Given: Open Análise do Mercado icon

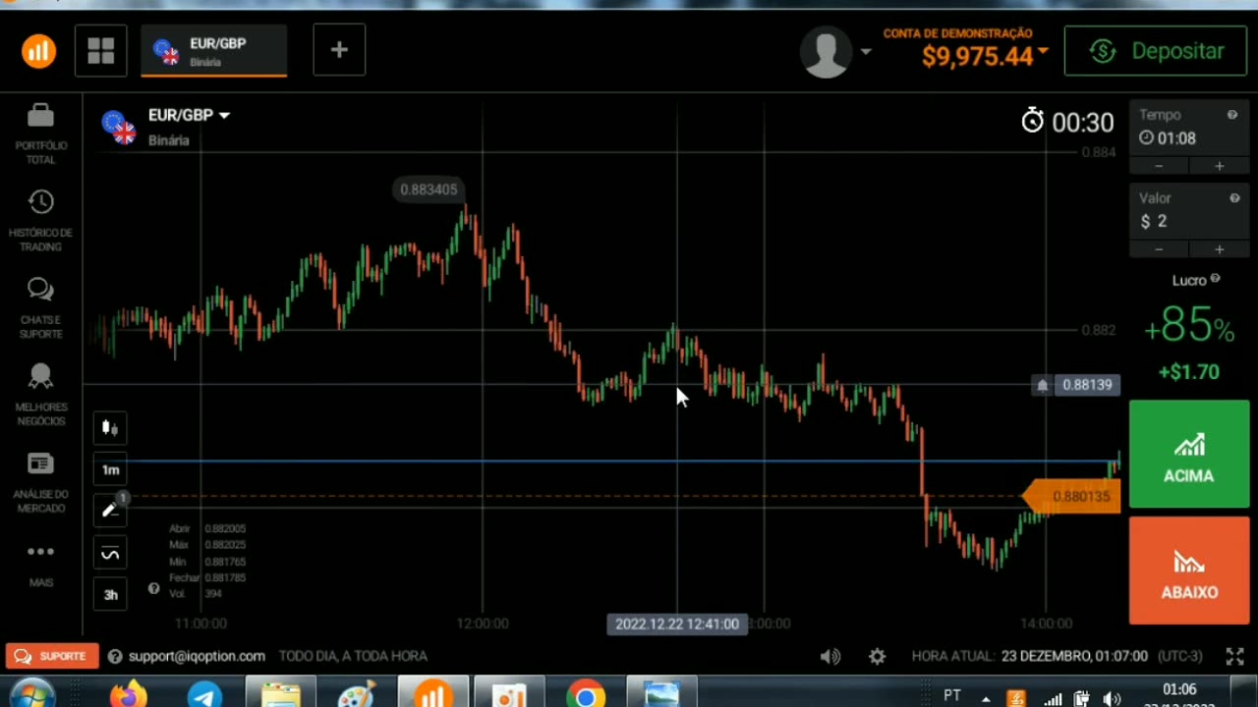Looking at the screenshot, I should click(40, 463).
